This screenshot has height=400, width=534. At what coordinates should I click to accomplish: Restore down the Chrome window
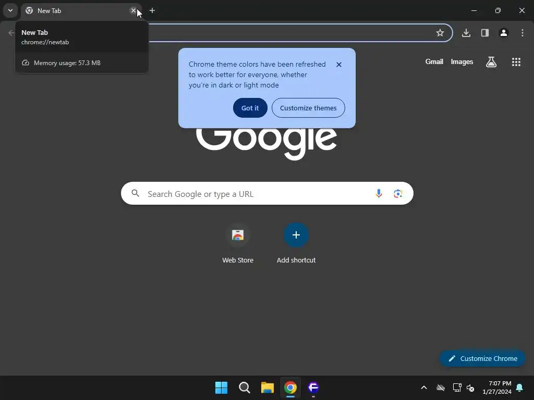click(498, 10)
